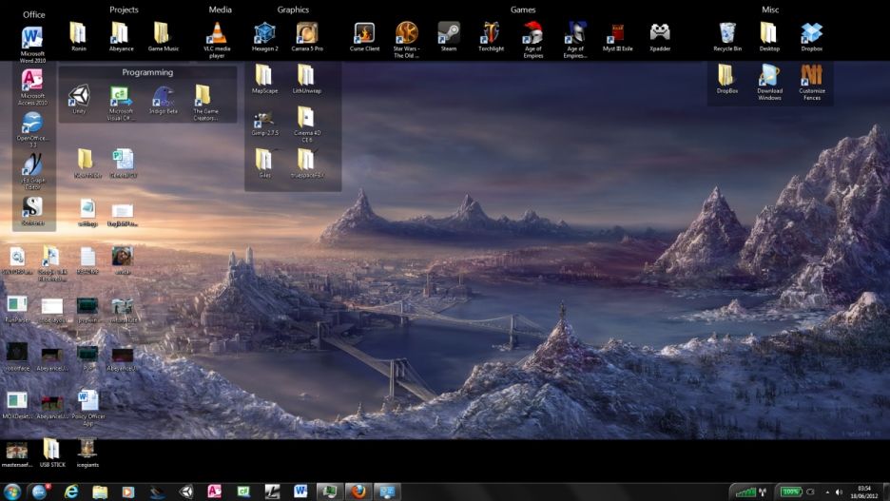Image resolution: width=890 pixels, height=501 pixels.
Task: Open Internet Explorer from the taskbar
Action: coord(71,491)
